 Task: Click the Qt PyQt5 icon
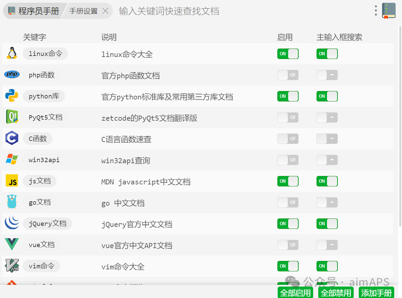(12, 117)
